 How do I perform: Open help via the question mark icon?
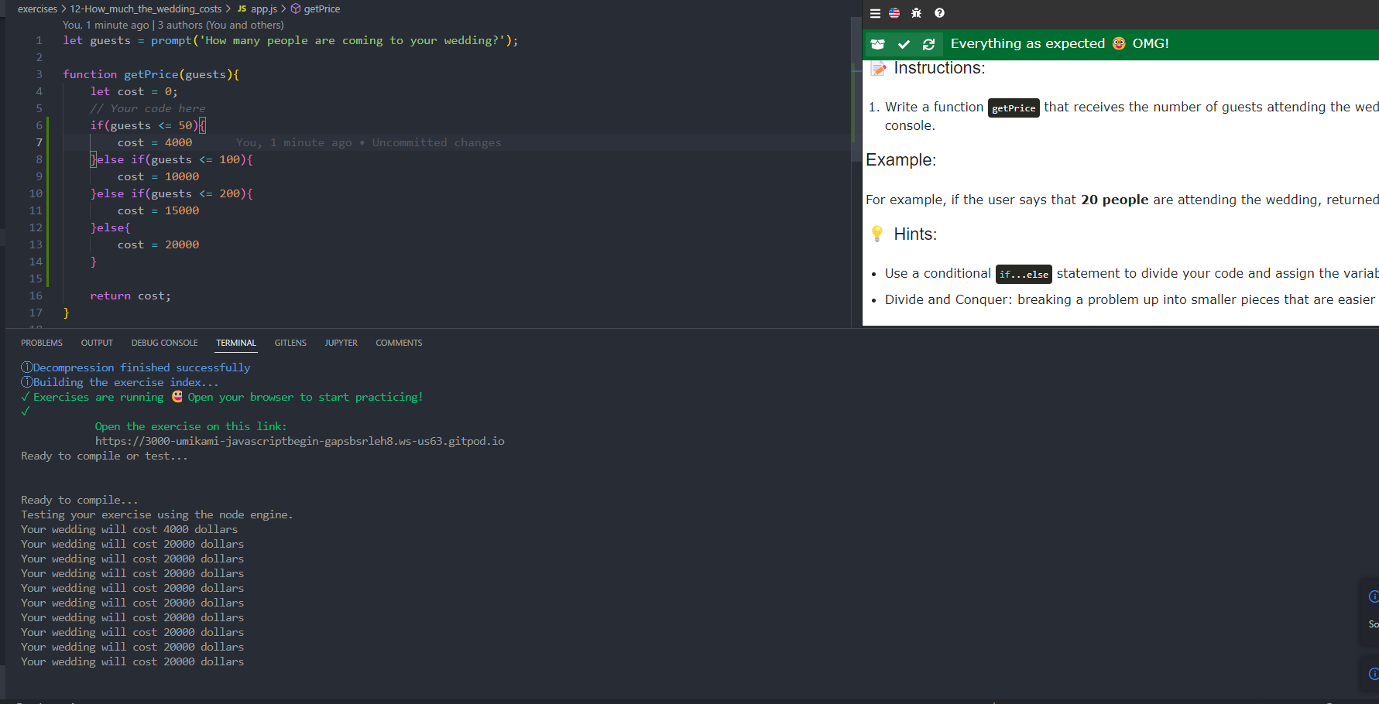tap(938, 13)
